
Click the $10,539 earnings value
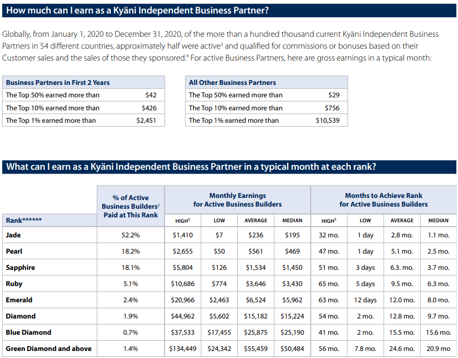coord(328,121)
